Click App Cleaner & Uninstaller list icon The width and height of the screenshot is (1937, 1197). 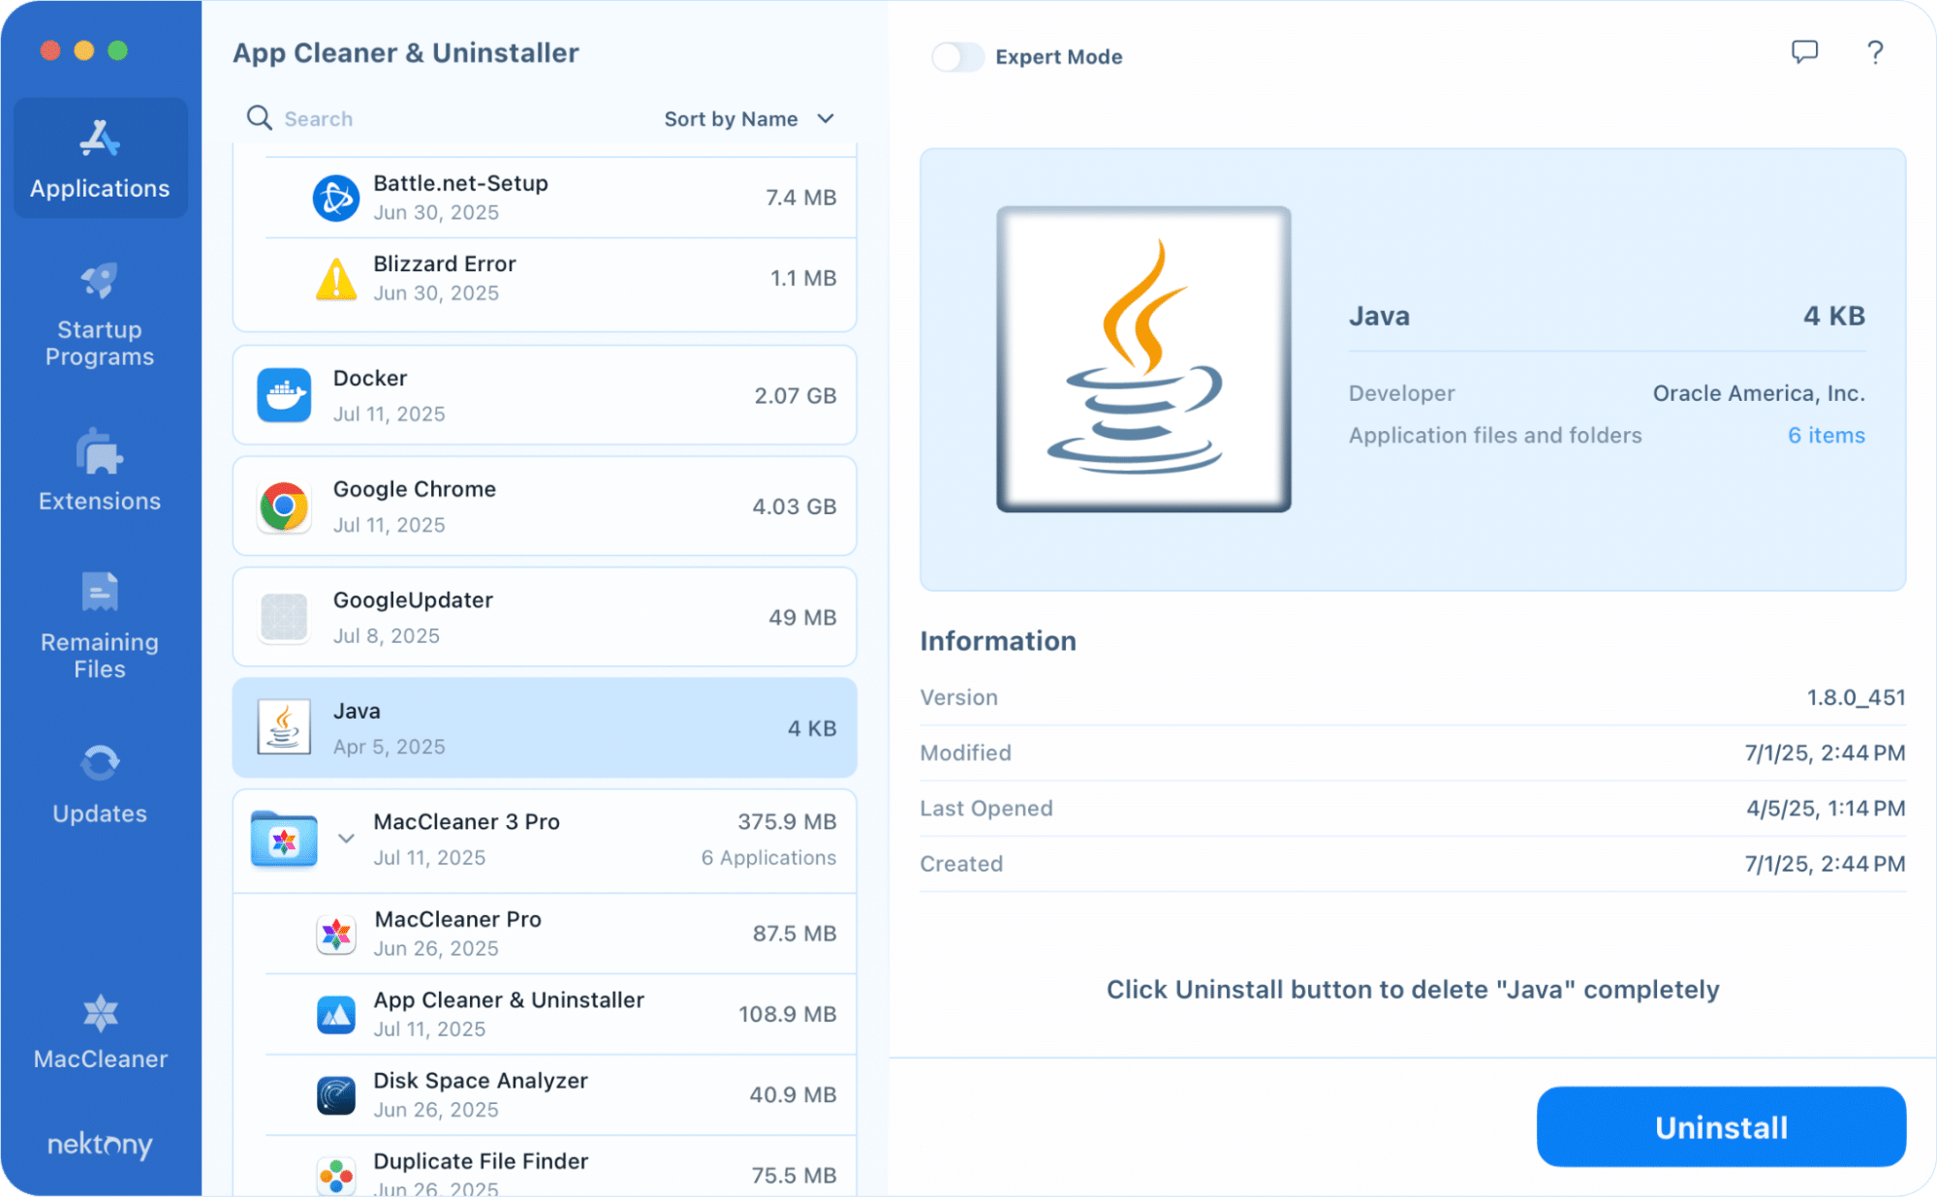[x=336, y=1014]
